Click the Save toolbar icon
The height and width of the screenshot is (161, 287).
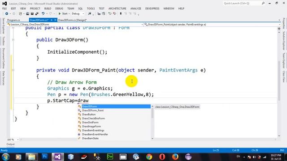32,14
